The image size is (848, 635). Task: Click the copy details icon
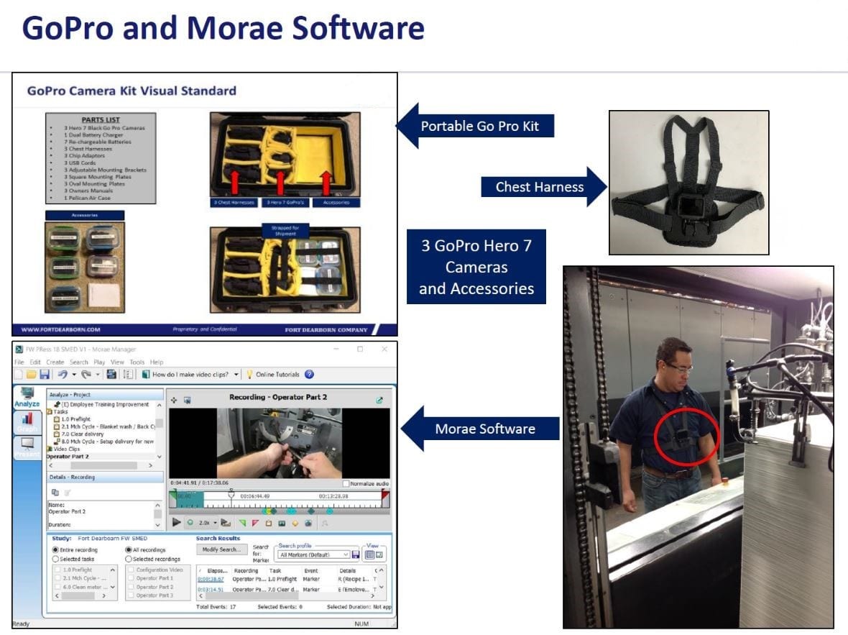point(55,492)
